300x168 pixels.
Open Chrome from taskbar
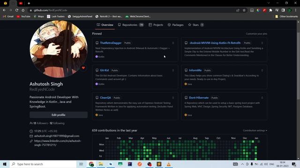[91, 164]
